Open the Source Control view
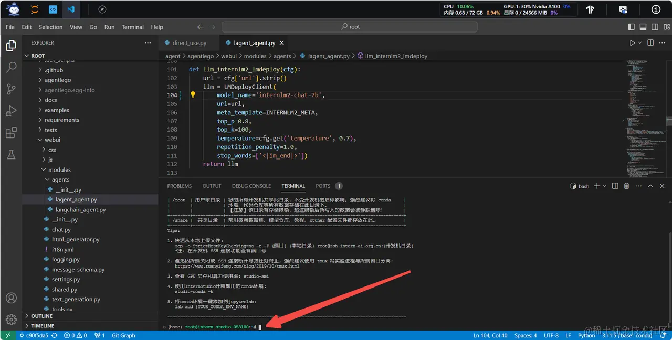This screenshot has height=340, width=672. pyautogui.click(x=11, y=89)
